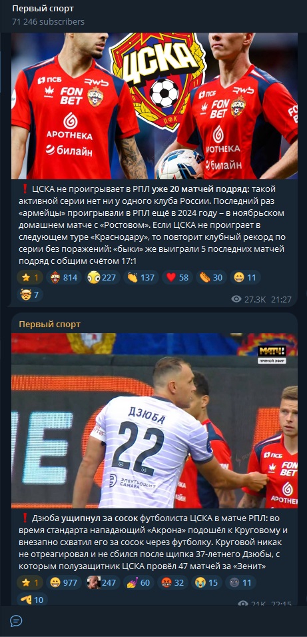Tap the custom photo reaction showing 247

(102, 582)
